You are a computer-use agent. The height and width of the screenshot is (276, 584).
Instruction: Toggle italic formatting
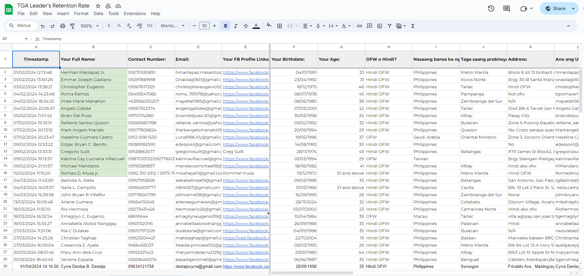pos(236,26)
